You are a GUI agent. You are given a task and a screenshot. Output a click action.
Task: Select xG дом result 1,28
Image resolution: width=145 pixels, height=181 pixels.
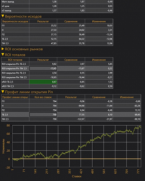43,6
